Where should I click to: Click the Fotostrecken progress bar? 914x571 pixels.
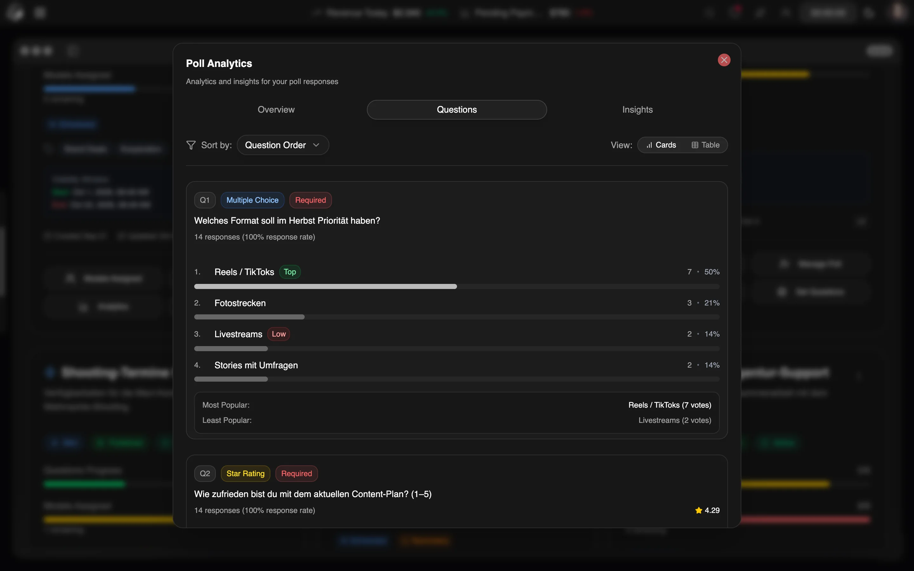pos(457,317)
